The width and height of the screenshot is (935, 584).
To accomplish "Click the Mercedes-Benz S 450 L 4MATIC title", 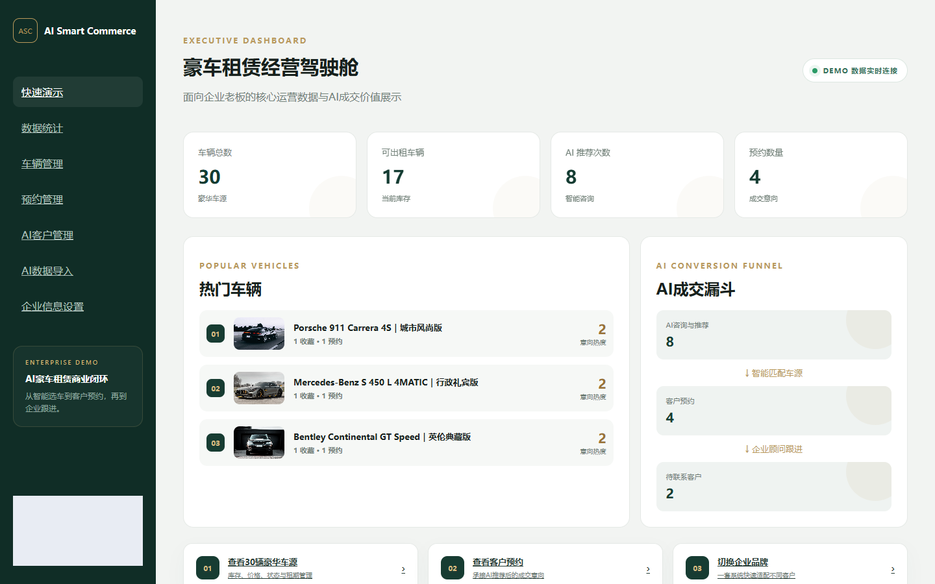I will pyautogui.click(x=386, y=382).
